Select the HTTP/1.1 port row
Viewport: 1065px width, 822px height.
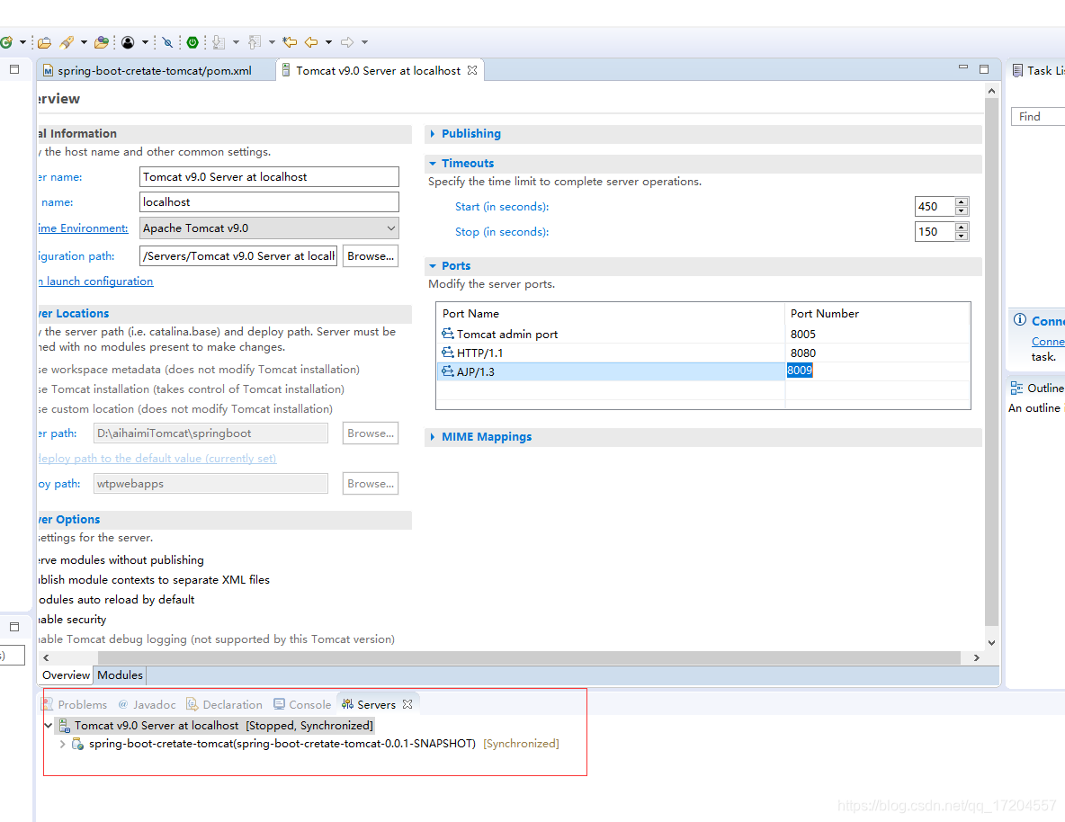click(x=703, y=353)
